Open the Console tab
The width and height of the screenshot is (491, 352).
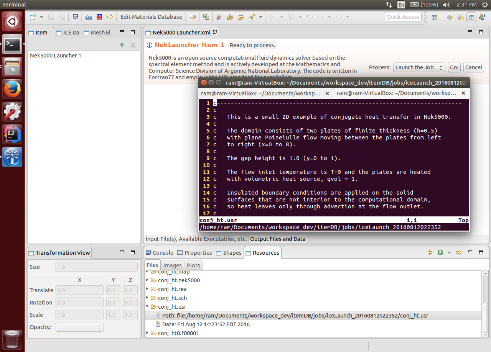[160, 253]
